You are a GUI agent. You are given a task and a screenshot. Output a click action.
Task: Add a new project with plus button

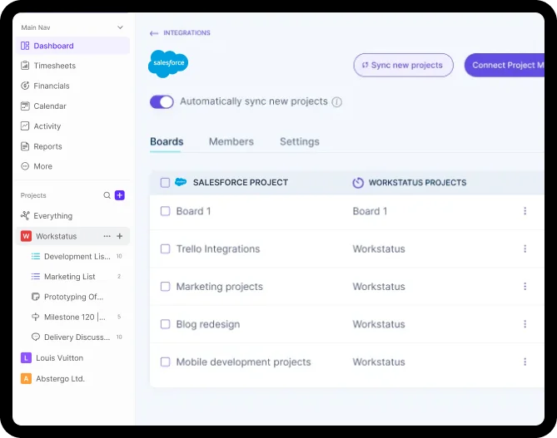120,195
